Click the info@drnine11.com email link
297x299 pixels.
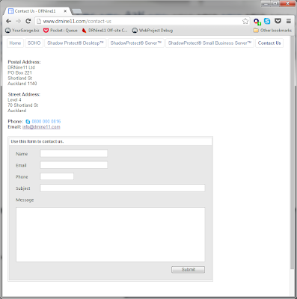[x=41, y=127]
